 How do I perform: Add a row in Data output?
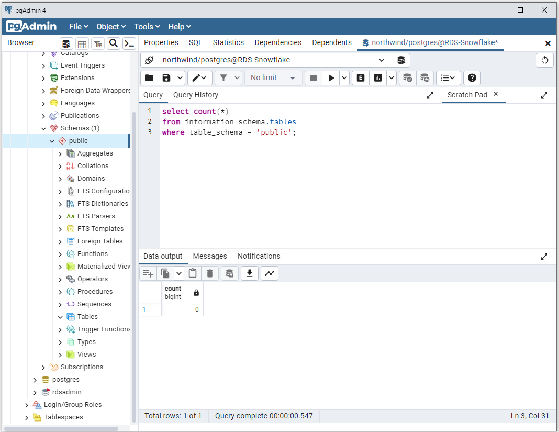coord(148,274)
